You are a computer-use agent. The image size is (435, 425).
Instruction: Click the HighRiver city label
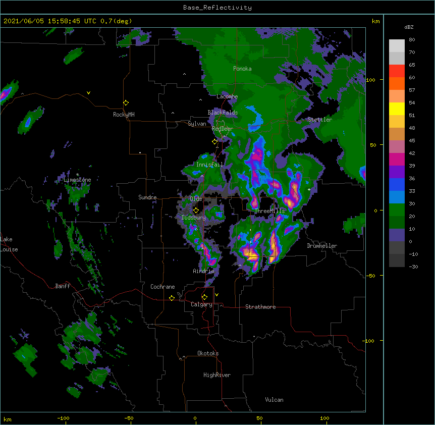pos(217,375)
